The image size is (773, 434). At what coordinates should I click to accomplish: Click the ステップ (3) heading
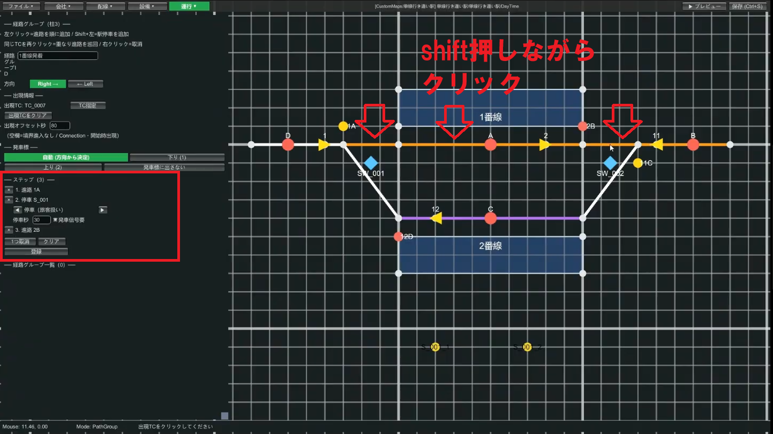(x=29, y=180)
